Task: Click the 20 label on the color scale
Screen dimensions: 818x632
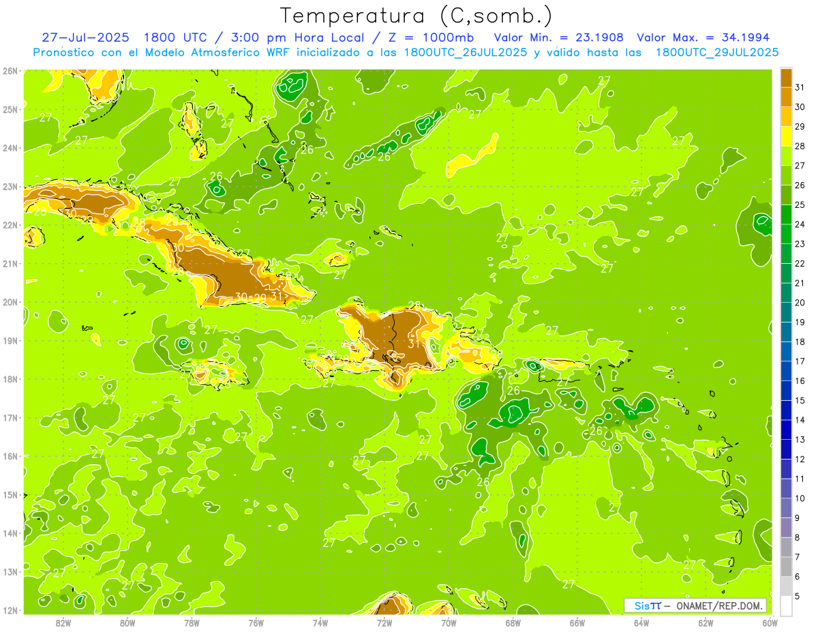Action: [x=800, y=303]
